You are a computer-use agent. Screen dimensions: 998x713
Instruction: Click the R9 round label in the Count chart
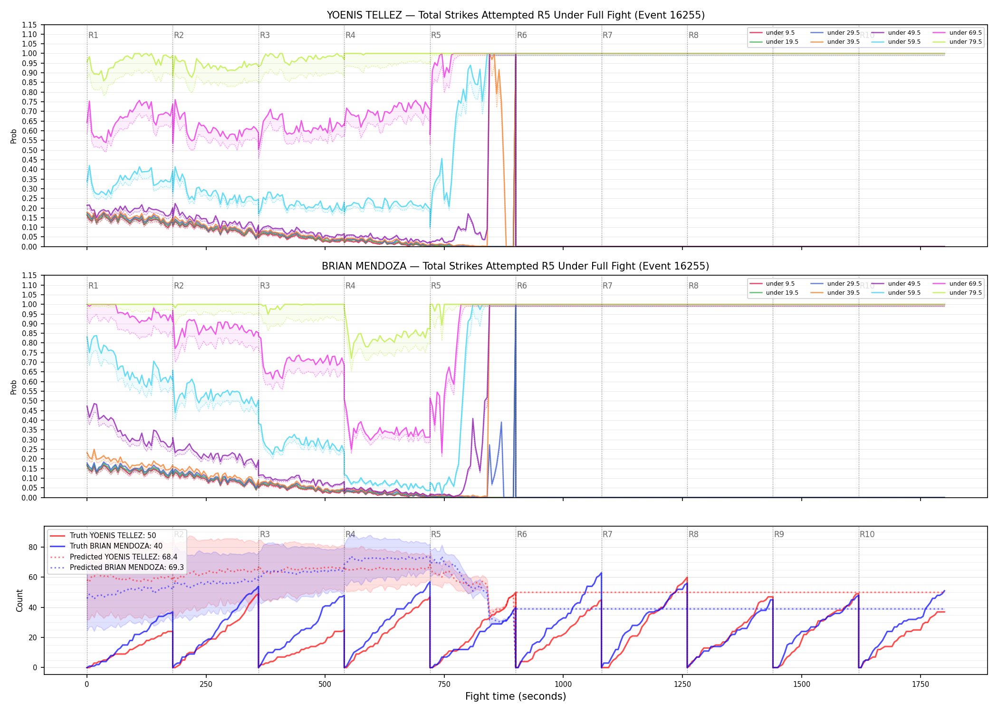(x=779, y=534)
